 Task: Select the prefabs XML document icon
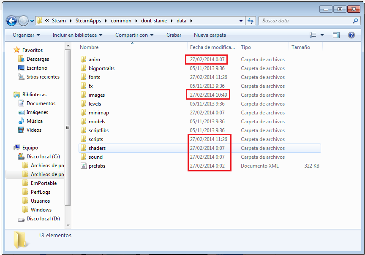click(83, 165)
